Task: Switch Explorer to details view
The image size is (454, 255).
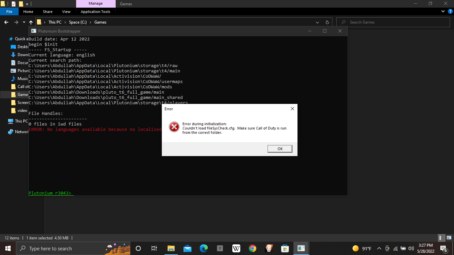Action: 441,238
